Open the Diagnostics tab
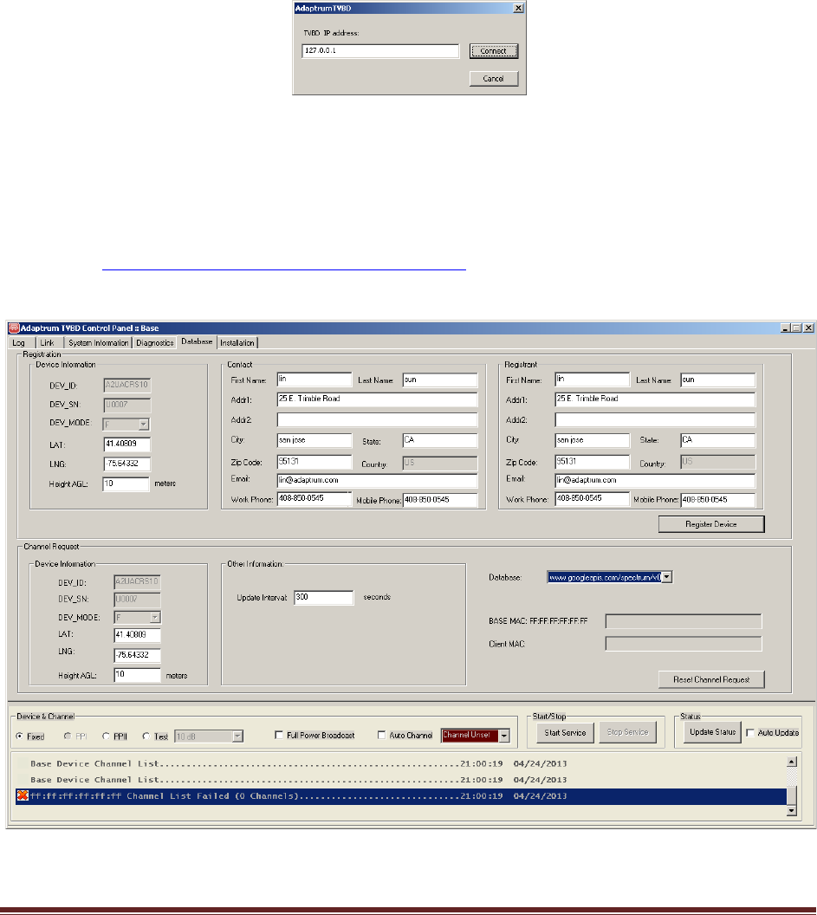Image resolution: width=817 pixels, height=915 pixels. tap(154, 343)
